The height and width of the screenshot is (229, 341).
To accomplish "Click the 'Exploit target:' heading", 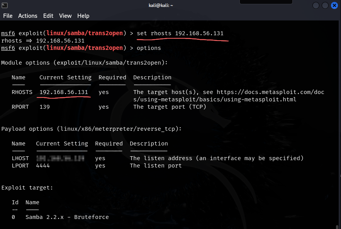I will (27, 188).
